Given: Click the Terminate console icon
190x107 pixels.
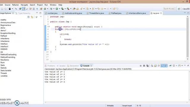Looking at the screenshot, I should coord(140,66).
